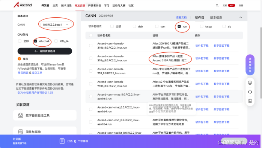Check the tar.gz format checkbox
The height and width of the screenshot is (148, 262).
click(202, 26)
